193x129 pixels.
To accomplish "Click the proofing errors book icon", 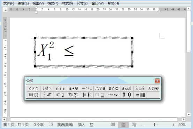I will pos(51,125).
